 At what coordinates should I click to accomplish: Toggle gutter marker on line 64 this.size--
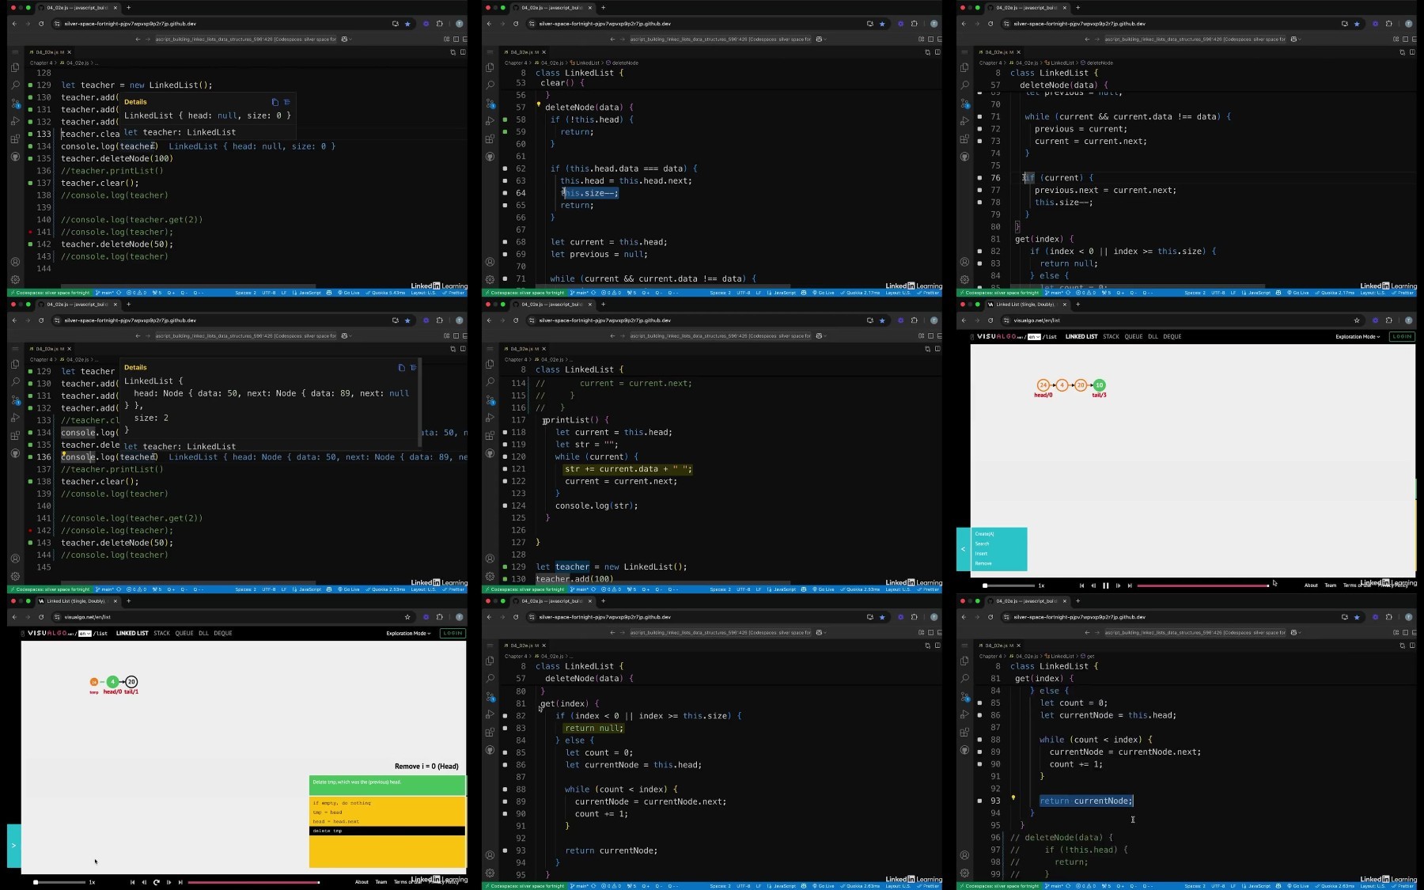tap(505, 193)
